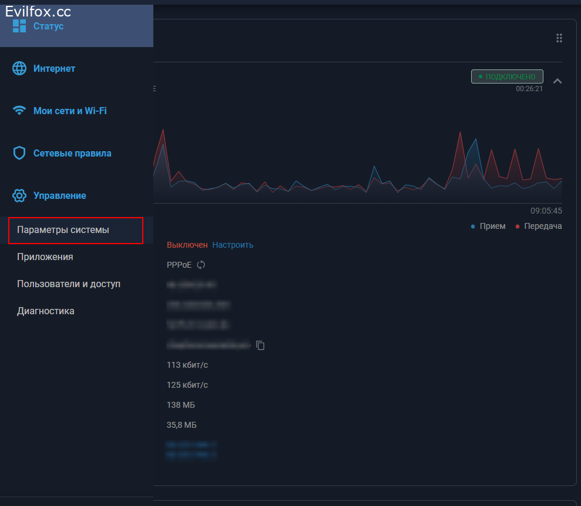Click the Status dashboard icon

(19, 26)
